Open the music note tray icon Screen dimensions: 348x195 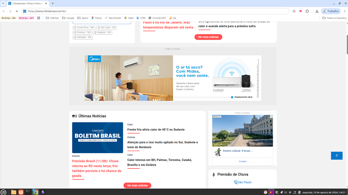tap(295, 192)
